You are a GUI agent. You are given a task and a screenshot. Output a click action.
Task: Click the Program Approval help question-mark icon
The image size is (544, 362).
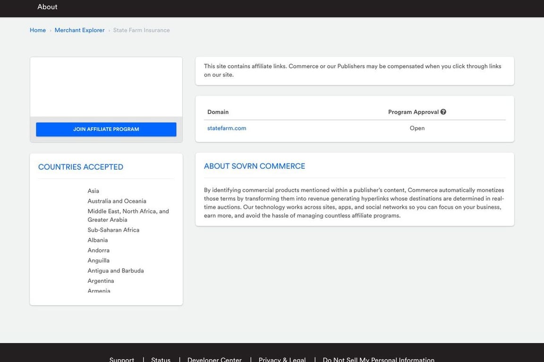[443, 112]
